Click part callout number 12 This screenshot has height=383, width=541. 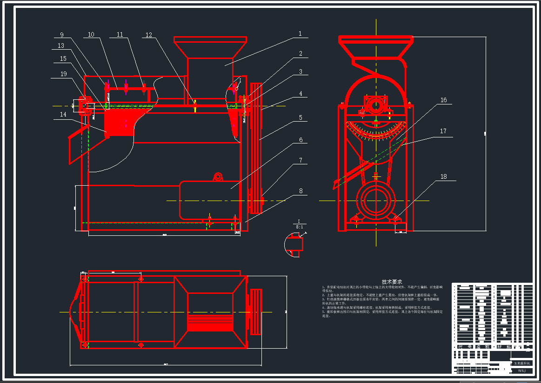pos(149,35)
